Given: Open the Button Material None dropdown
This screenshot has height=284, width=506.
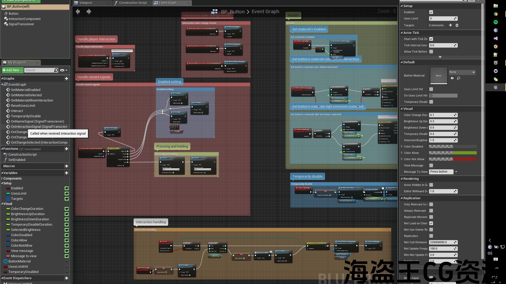Looking at the screenshot, I should [x=462, y=72].
